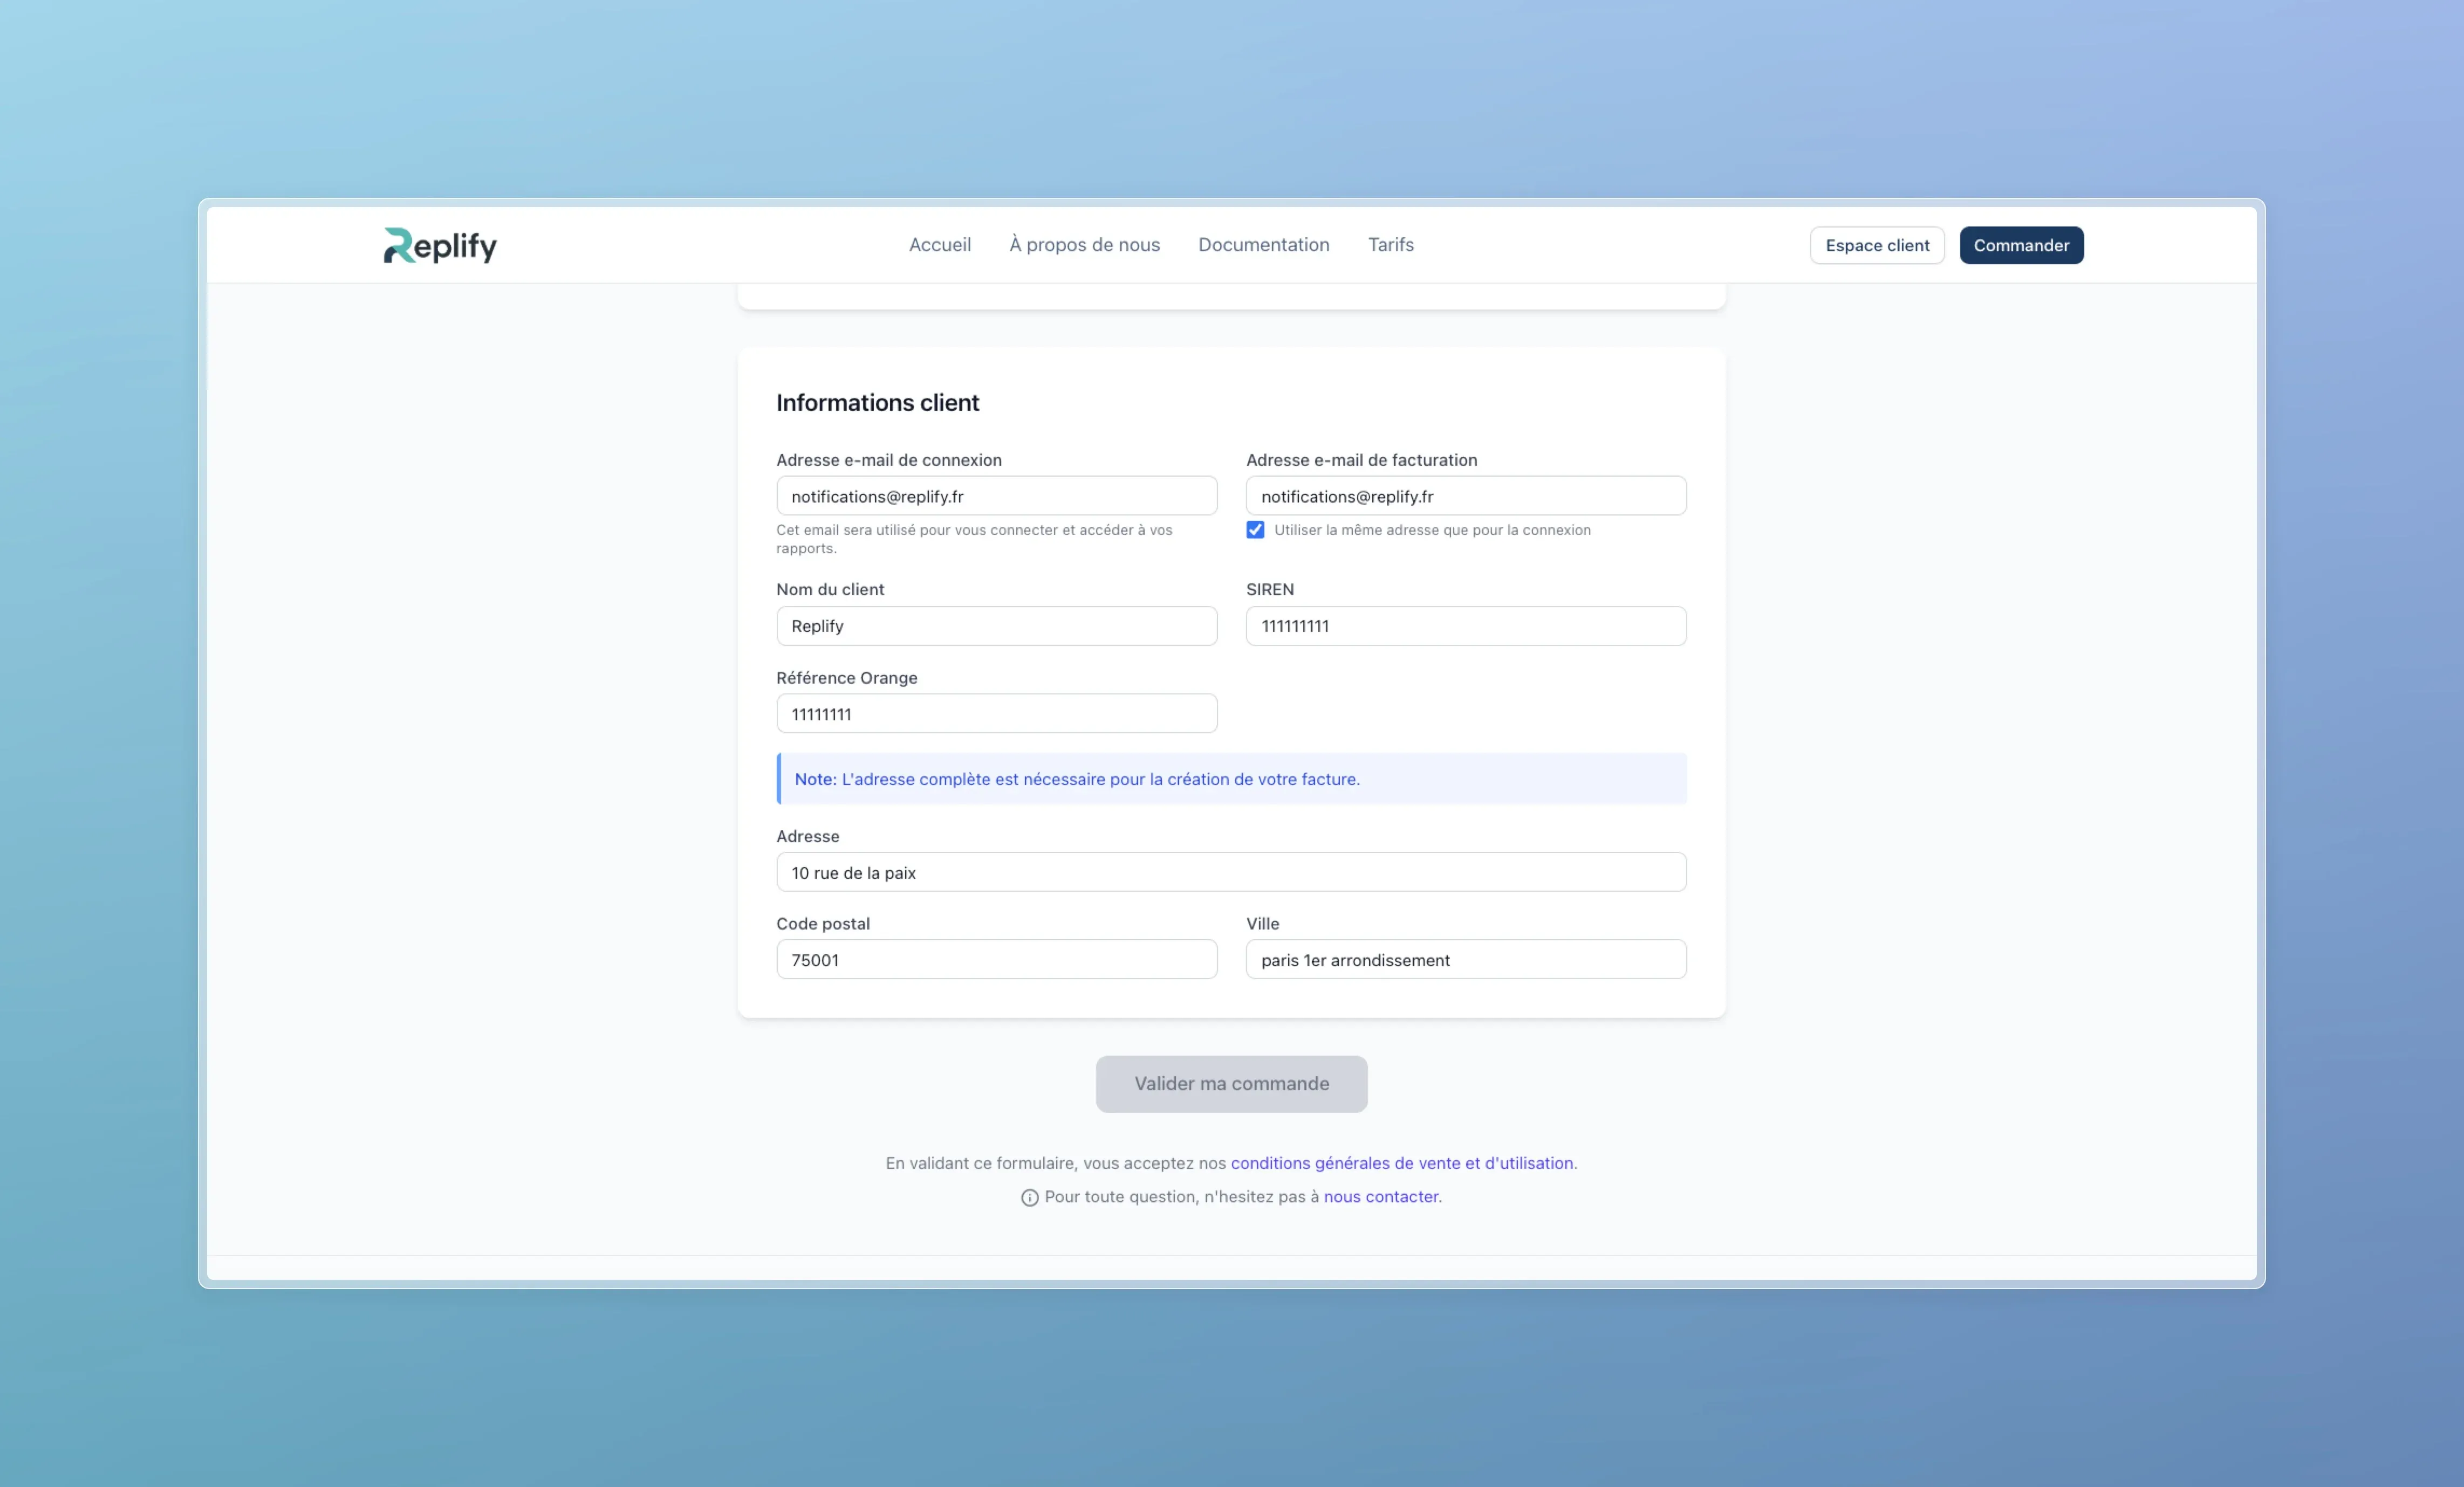
Task: Click the Replify logo
Action: click(x=440, y=245)
